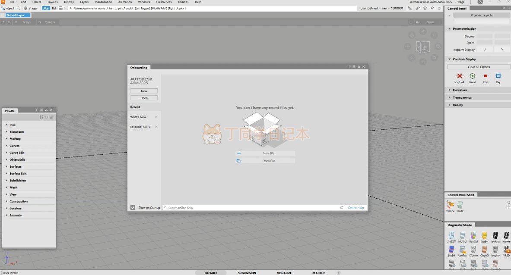Select the DefaultLayer color swatch box
Image resolution: width=511 pixels, height=275 pixels.
click(x=3, y=15)
